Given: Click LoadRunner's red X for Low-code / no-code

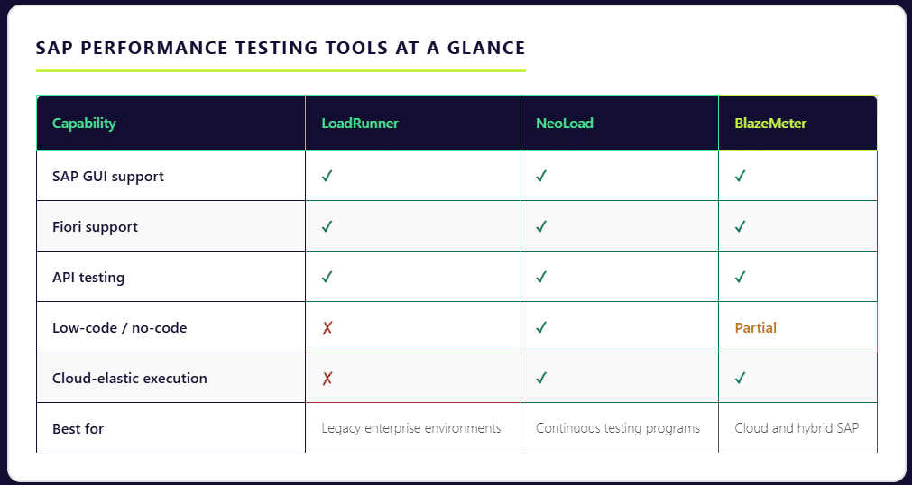Looking at the screenshot, I should 327,328.
